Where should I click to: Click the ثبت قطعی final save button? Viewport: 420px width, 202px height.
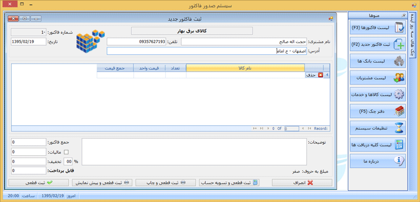pos(38,183)
